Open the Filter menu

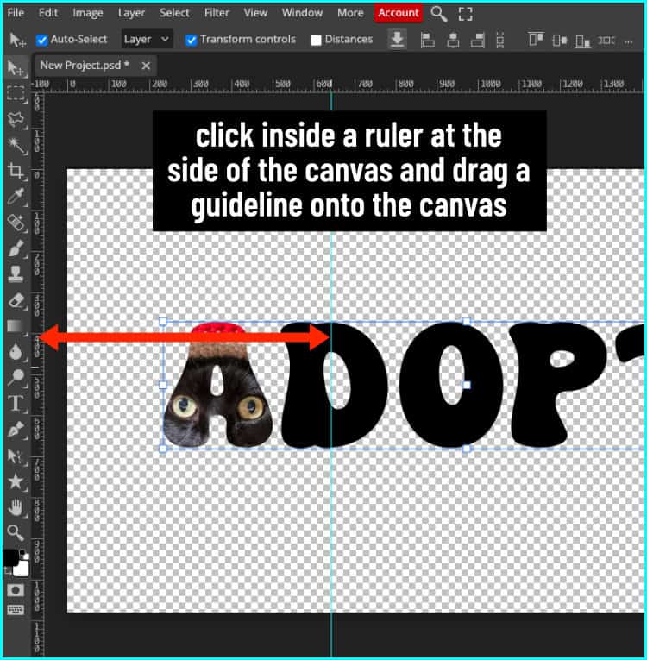(217, 13)
